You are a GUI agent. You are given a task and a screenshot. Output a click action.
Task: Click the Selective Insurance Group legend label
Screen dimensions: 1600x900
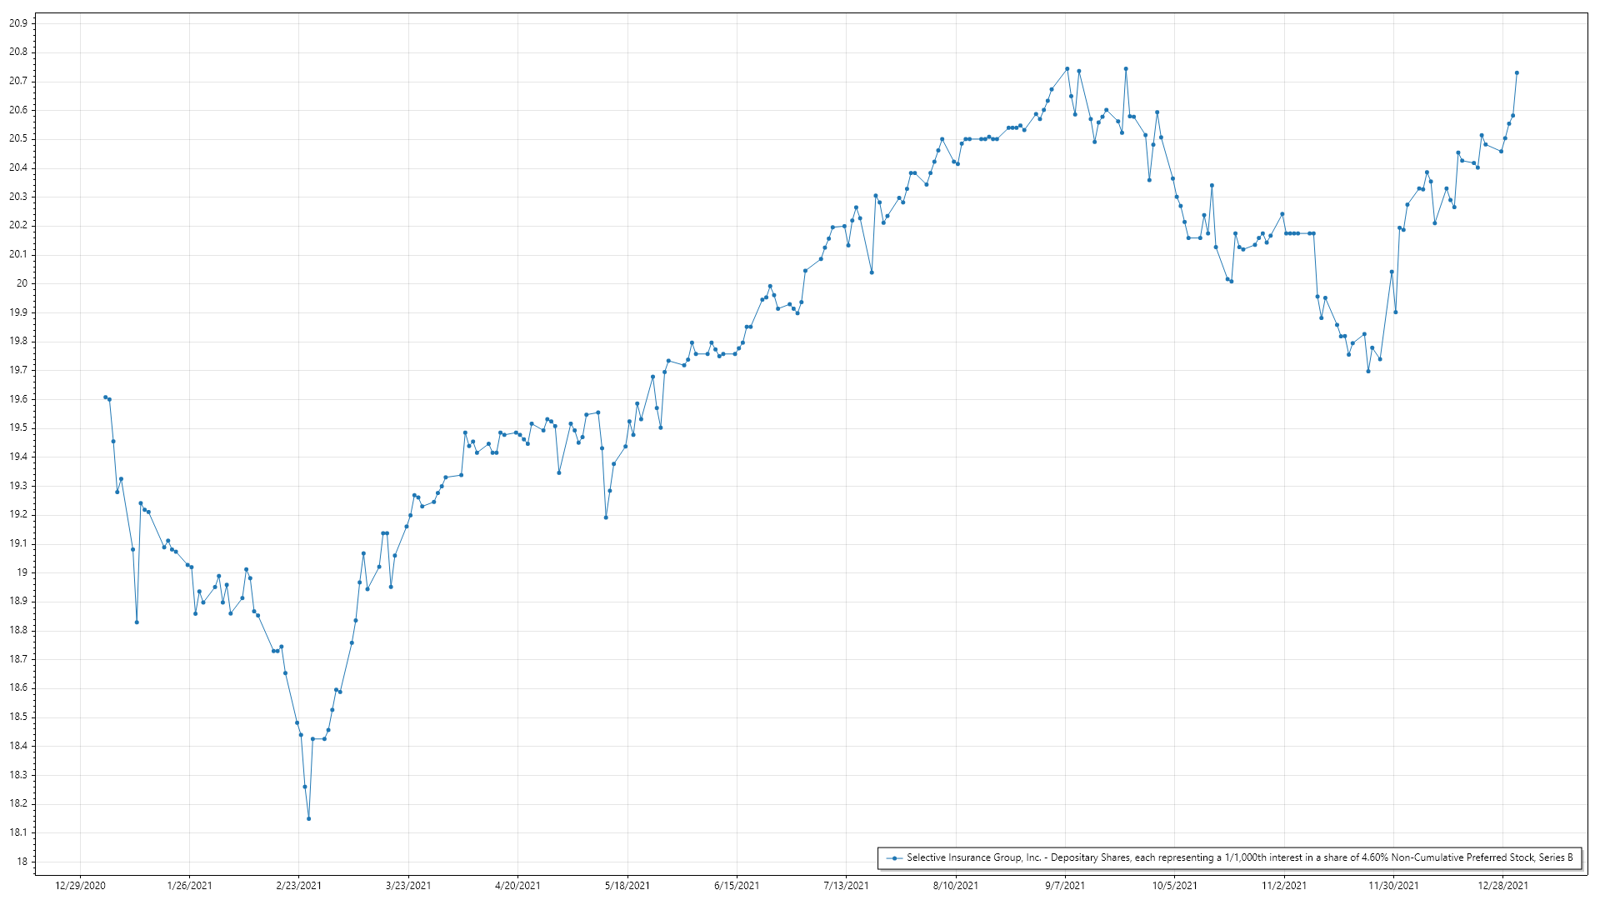[x=1239, y=857]
